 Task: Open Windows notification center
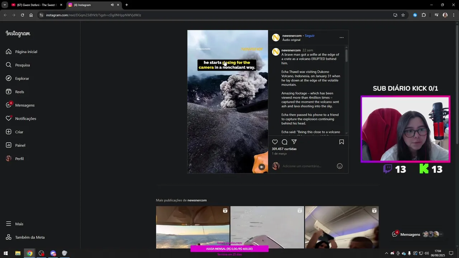click(x=451, y=253)
